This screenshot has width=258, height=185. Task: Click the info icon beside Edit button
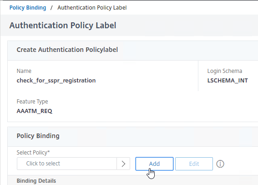[220, 164]
